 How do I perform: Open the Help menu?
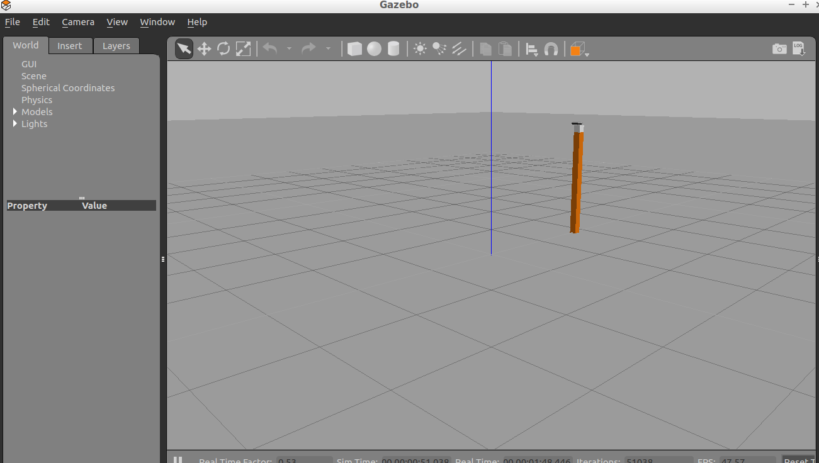click(197, 22)
